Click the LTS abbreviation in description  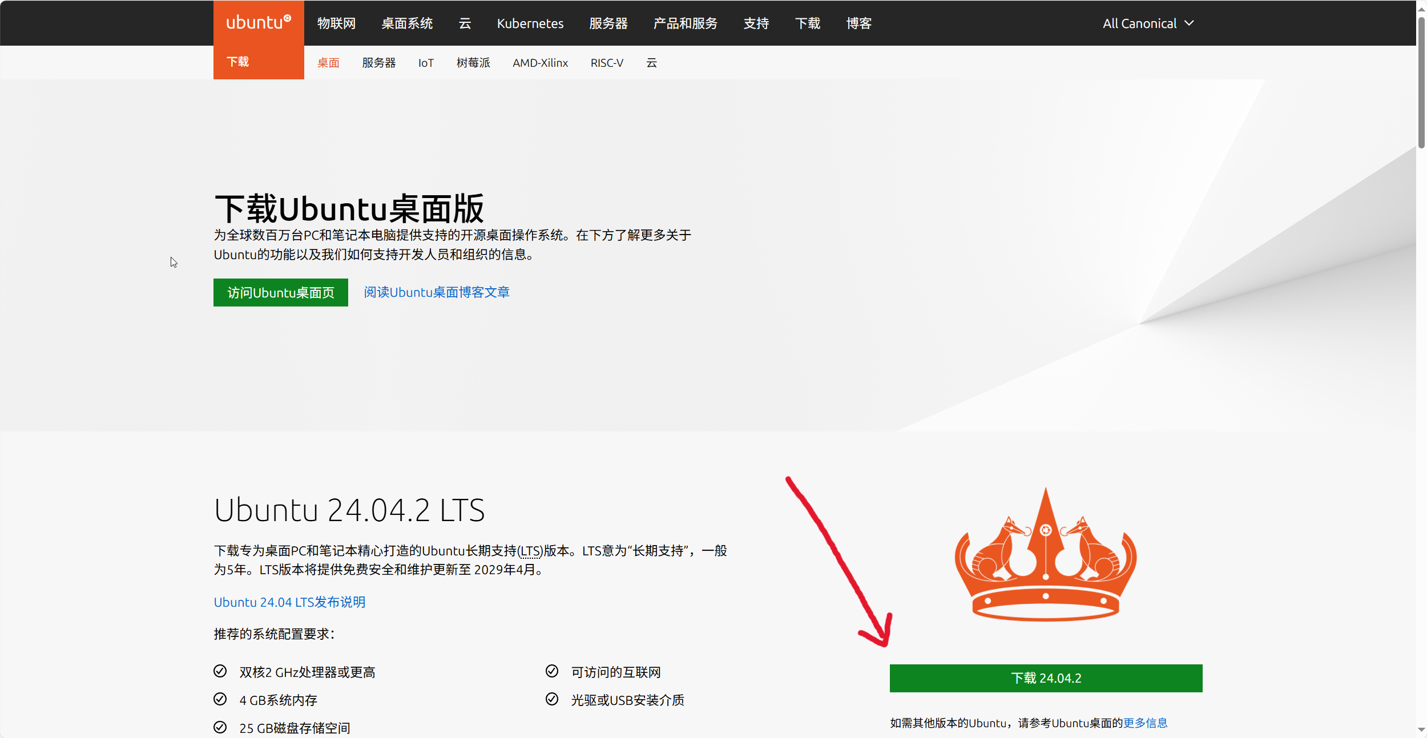pyautogui.click(x=530, y=551)
